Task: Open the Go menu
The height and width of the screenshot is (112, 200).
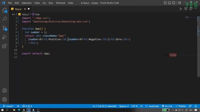Action: tap(44, 3)
